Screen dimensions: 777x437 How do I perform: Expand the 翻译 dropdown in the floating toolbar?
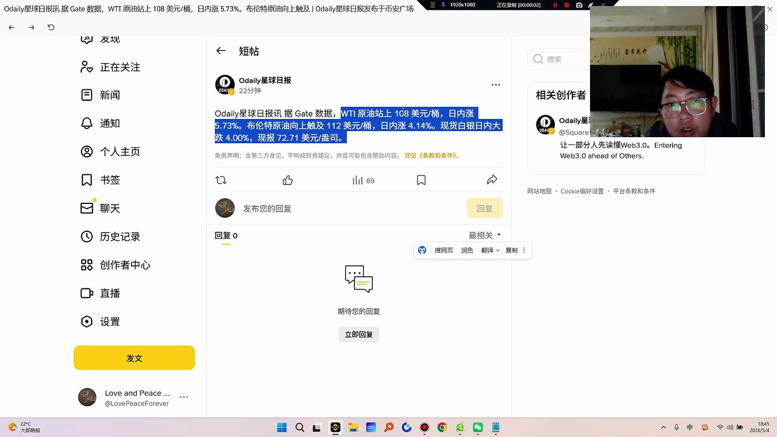[x=490, y=250]
